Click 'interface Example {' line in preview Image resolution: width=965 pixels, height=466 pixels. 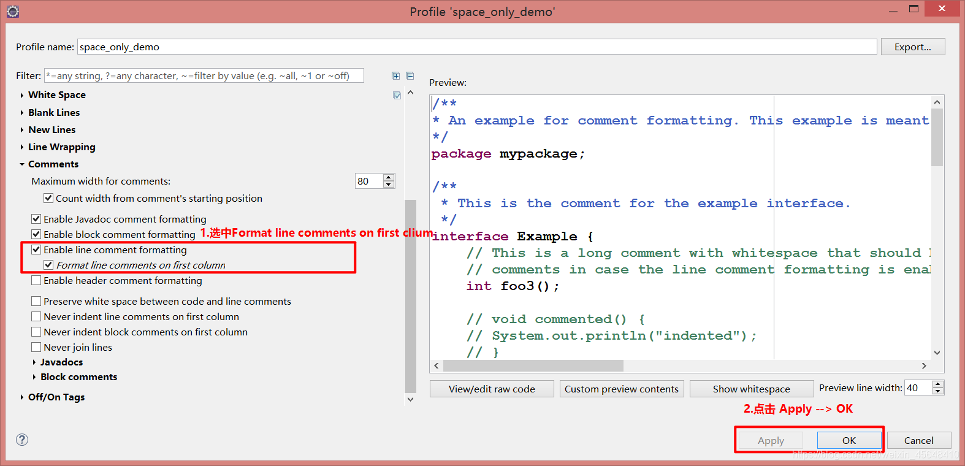point(513,237)
